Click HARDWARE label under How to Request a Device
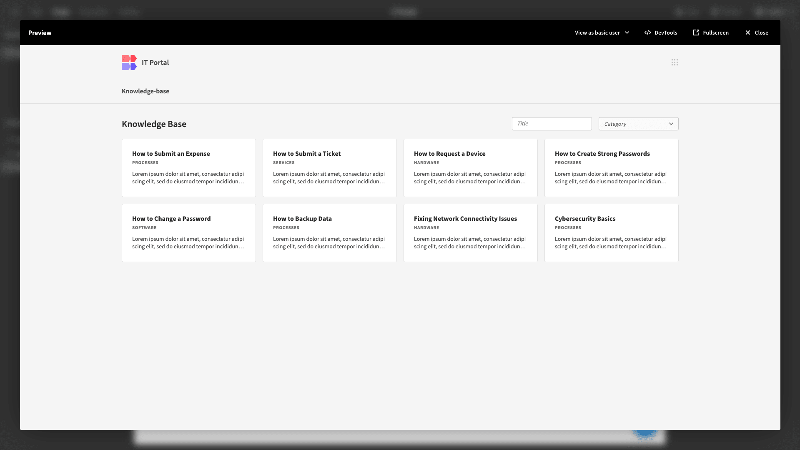The image size is (800, 450). point(426,163)
